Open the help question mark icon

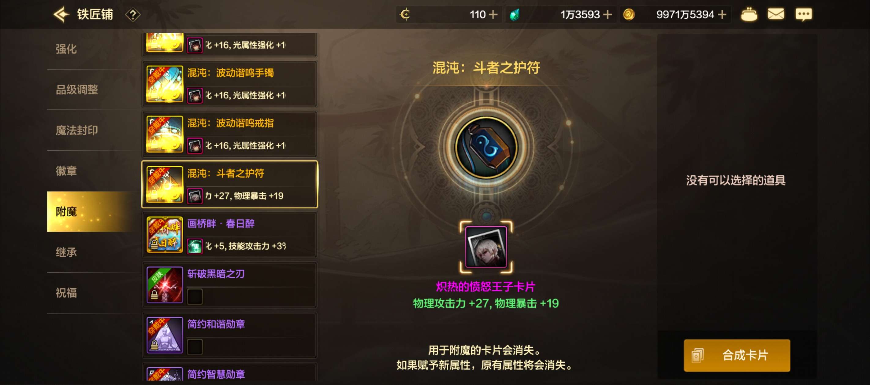(133, 15)
